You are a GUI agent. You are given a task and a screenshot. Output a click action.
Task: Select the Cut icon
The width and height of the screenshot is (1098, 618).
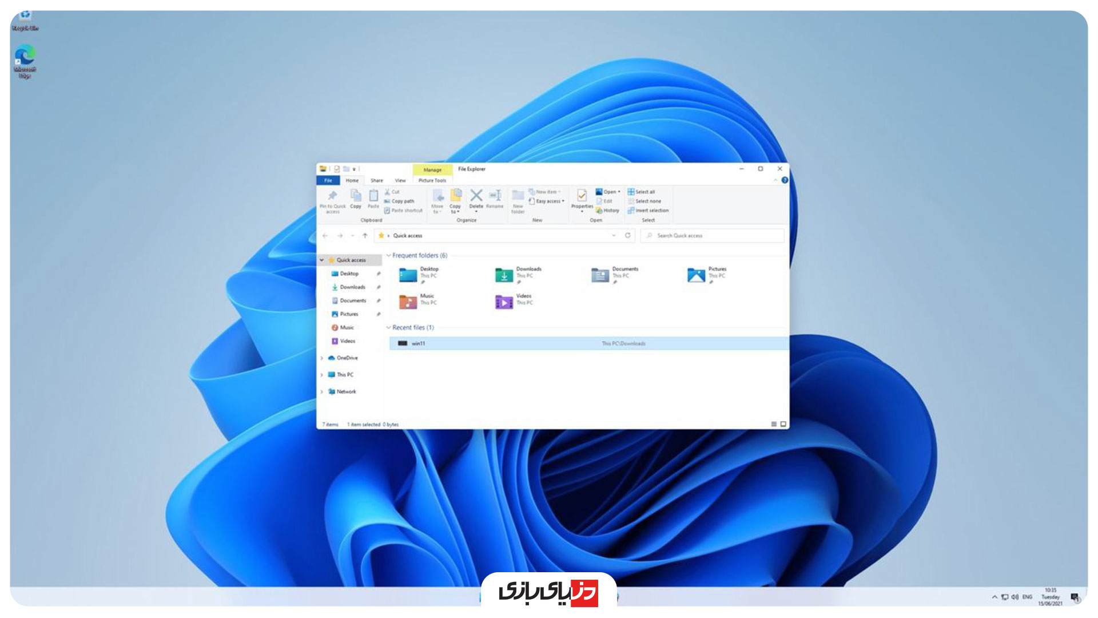click(389, 192)
